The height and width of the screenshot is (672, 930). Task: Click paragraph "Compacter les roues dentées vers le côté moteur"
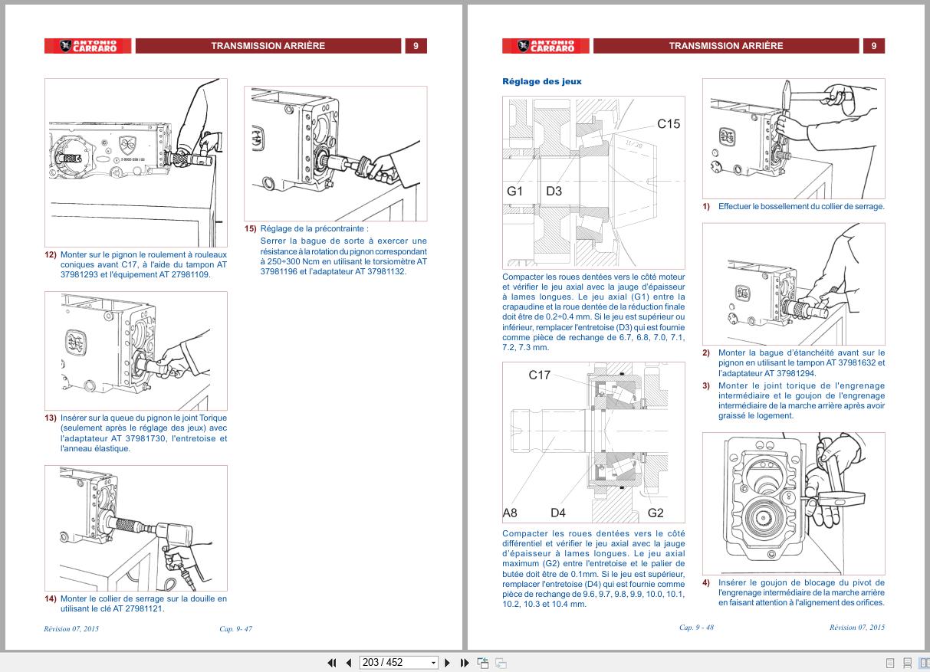point(593,312)
